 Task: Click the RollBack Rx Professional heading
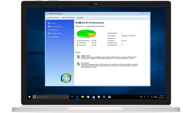click(90, 23)
